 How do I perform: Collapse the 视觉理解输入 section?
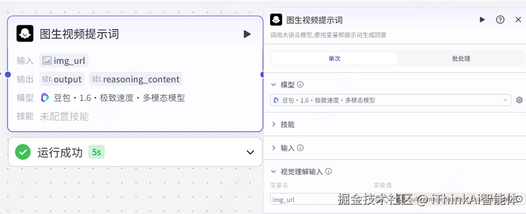[x=274, y=171]
